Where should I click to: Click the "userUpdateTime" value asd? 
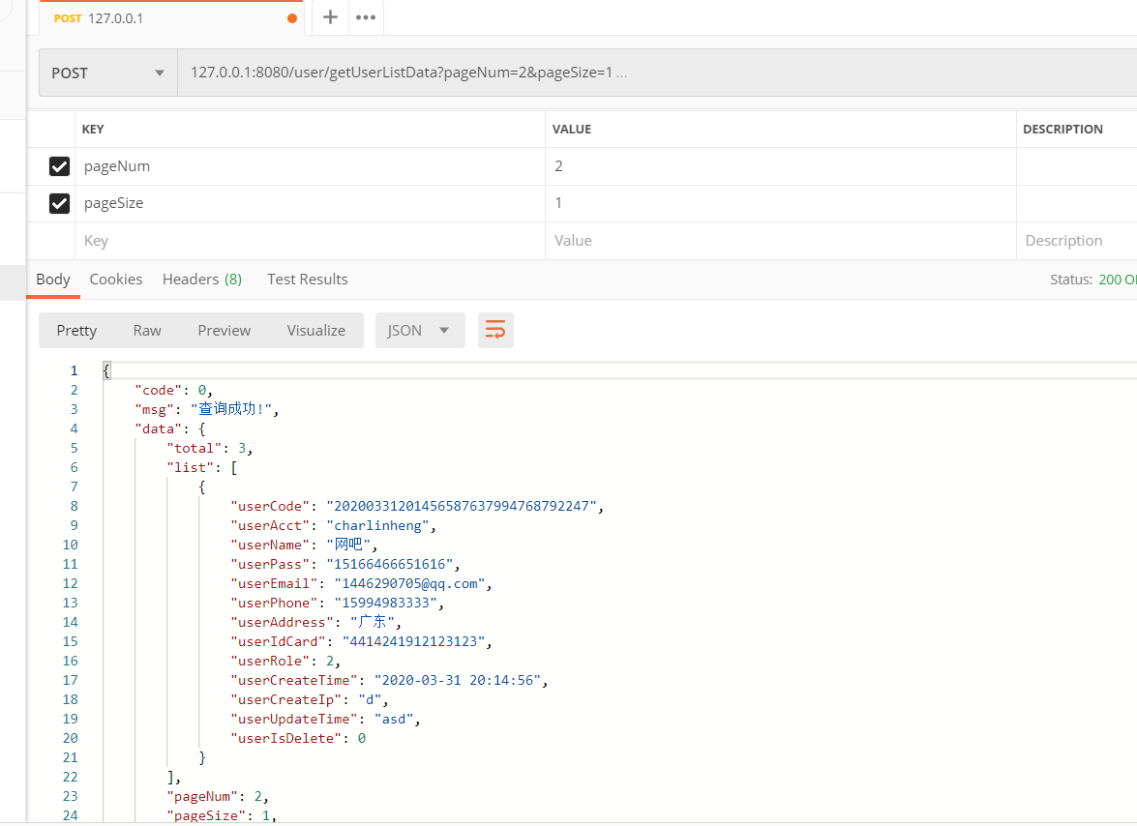[x=393, y=720]
